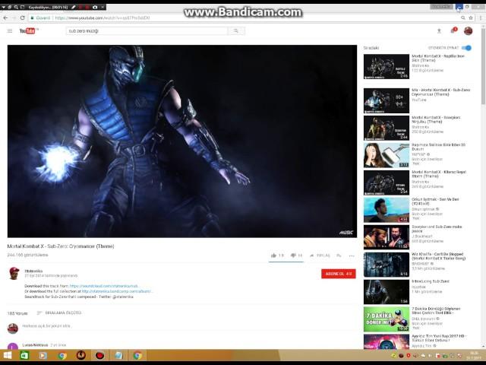The width and height of the screenshot is (486, 365).
Task: Bookmark page with the star icon
Action: pyautogui.click(x=471, y=18)
